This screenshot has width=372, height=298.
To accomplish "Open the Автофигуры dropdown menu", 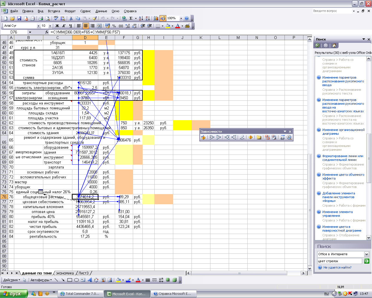I will [x=41, y=280].
